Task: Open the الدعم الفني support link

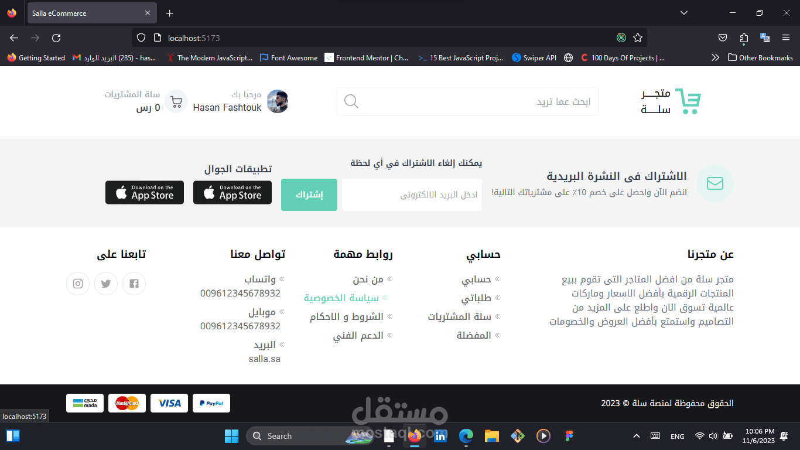Action: (358, 336)
